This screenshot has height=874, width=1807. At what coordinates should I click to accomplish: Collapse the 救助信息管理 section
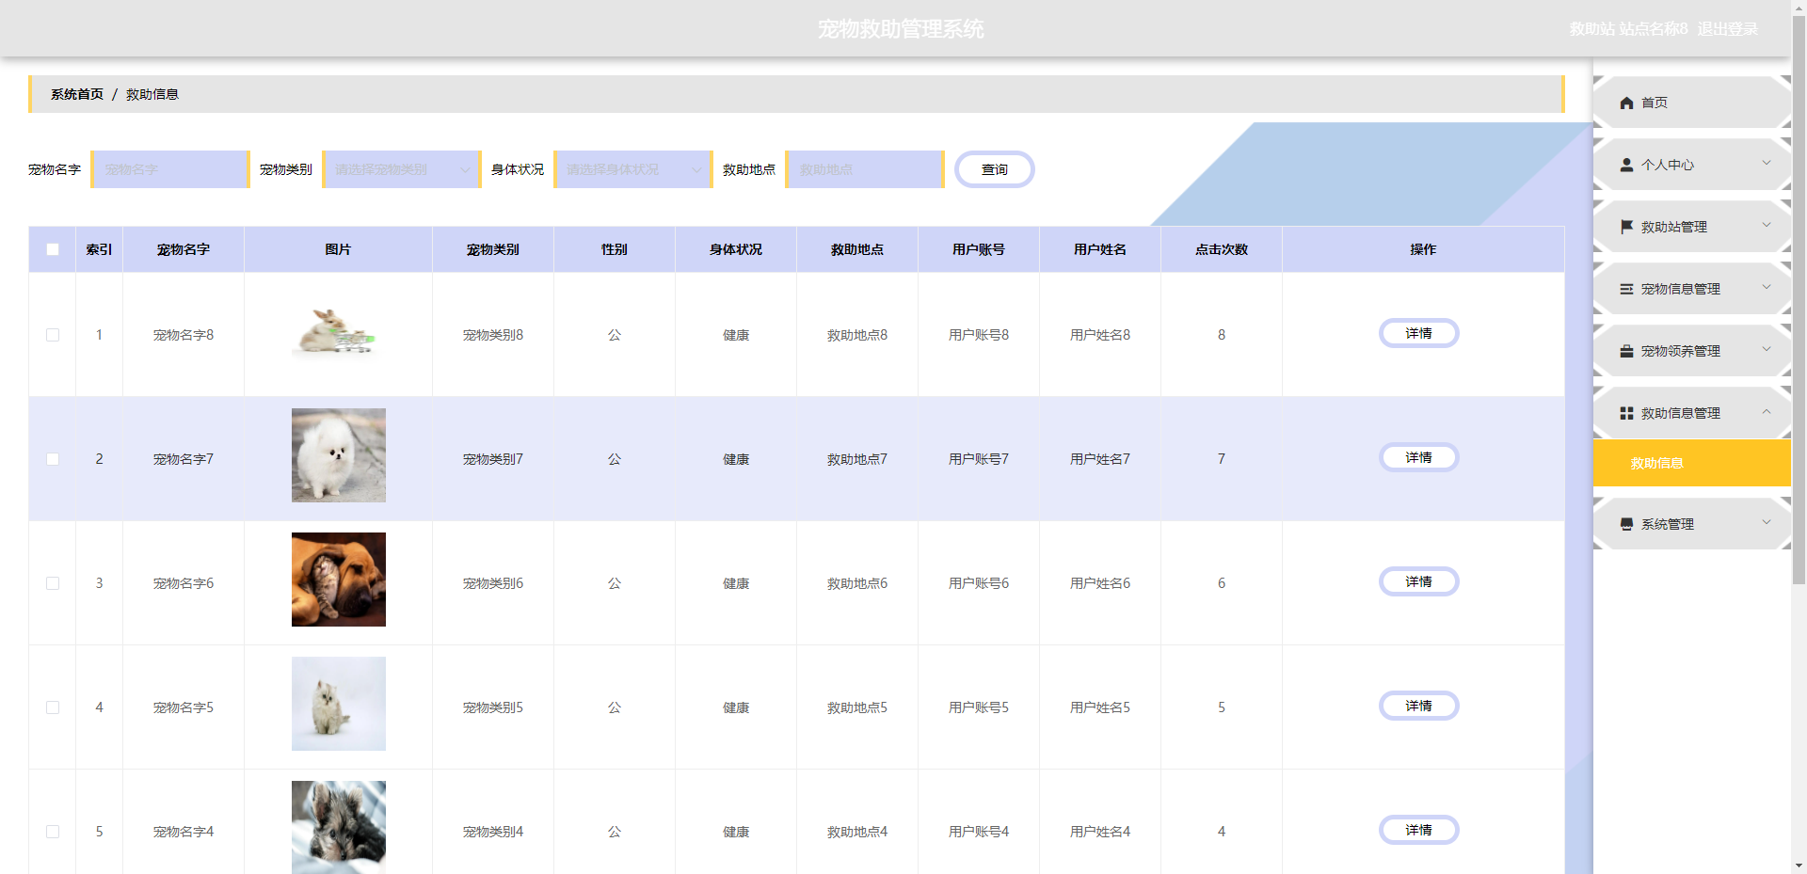click(1766, 413)
